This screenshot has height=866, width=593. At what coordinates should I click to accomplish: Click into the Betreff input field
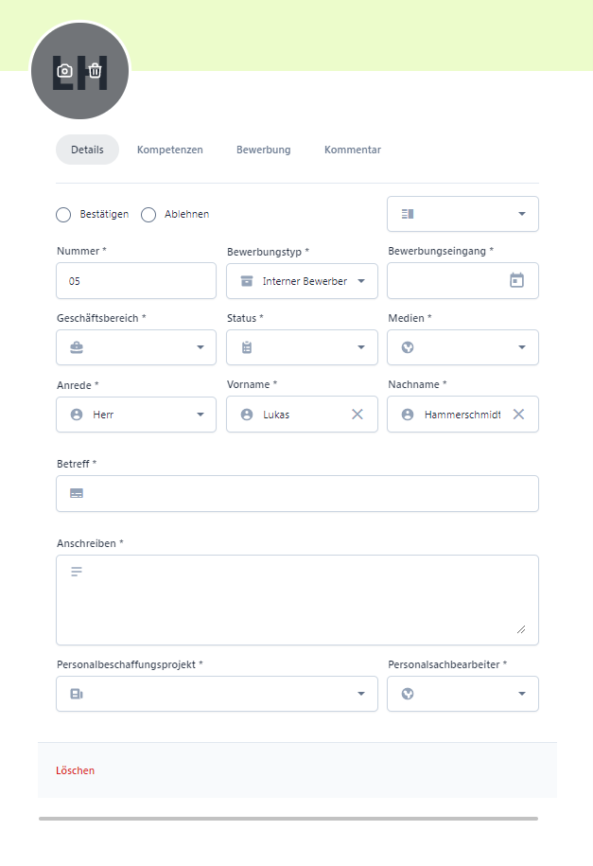pos(297,494)
